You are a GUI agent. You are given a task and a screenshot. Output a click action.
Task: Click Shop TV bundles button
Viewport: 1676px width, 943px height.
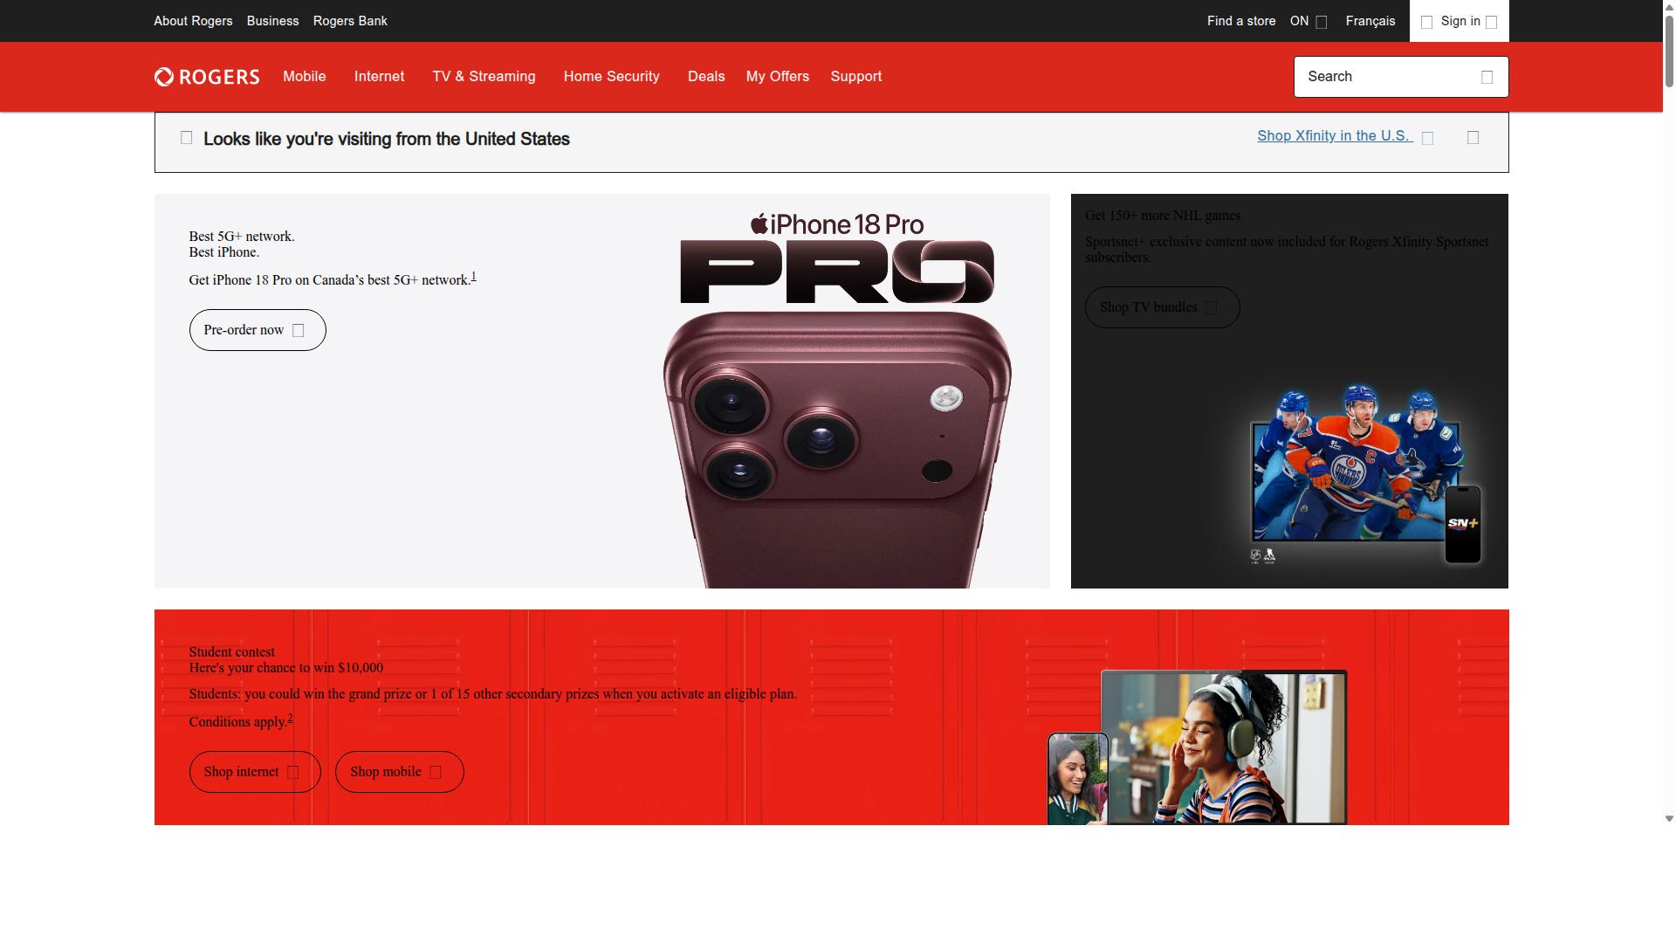click(1163, 307)
